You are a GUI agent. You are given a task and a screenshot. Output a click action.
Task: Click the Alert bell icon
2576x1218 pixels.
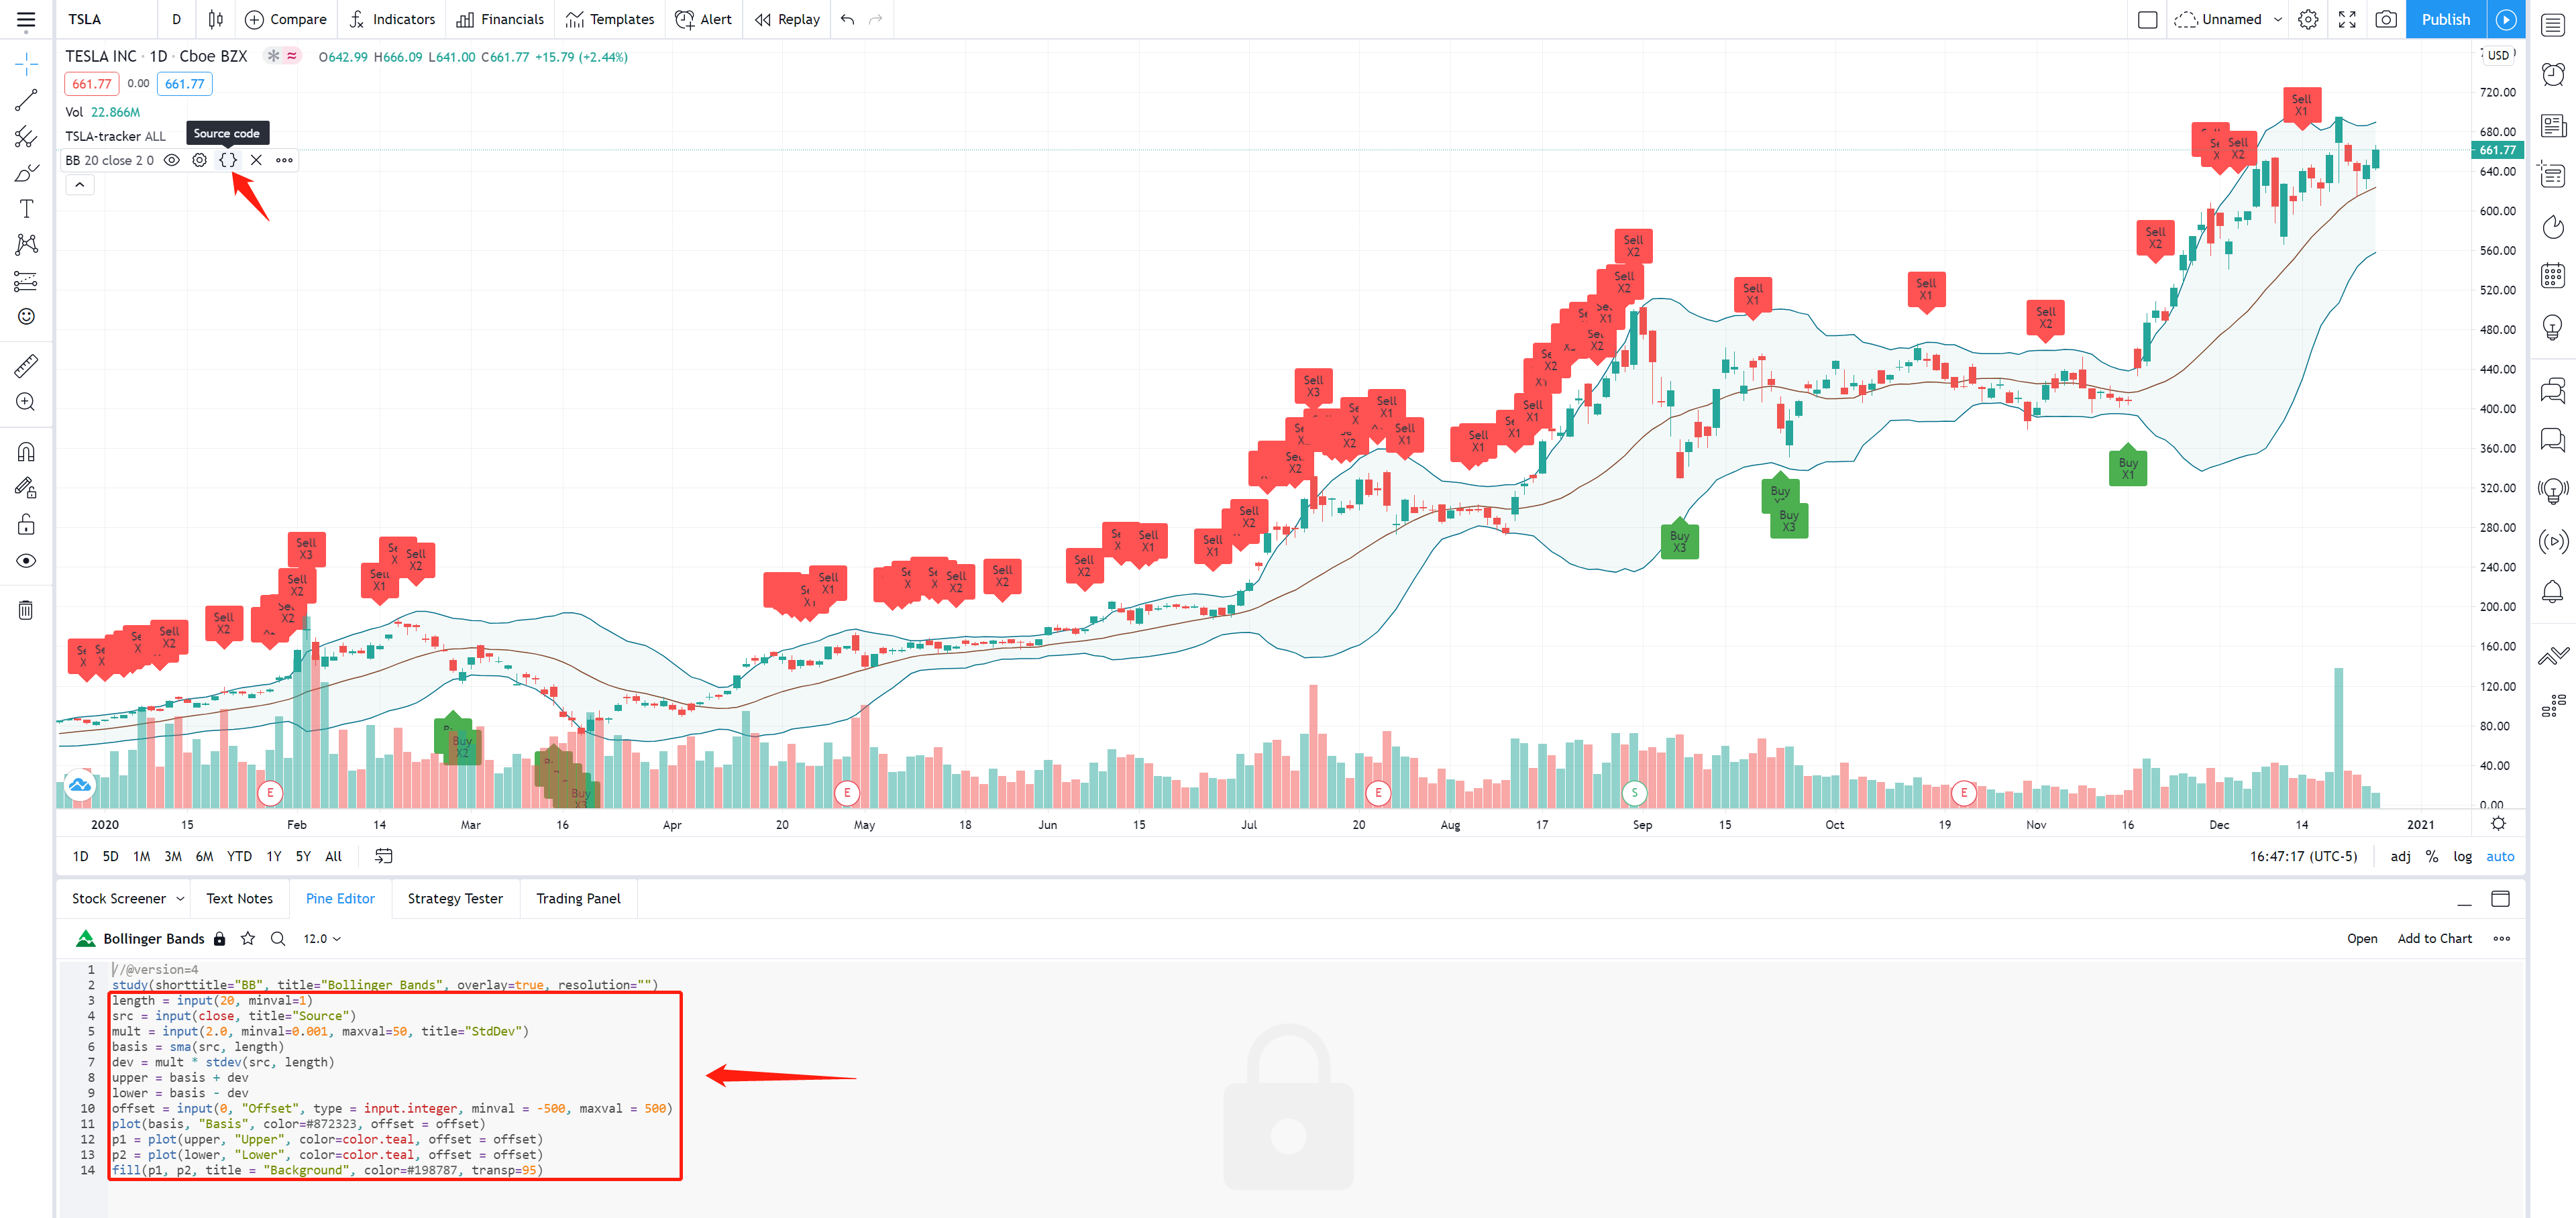(680, 18)
